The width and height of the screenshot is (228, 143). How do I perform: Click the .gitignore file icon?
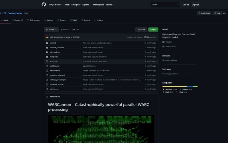[x=47, y=61]
